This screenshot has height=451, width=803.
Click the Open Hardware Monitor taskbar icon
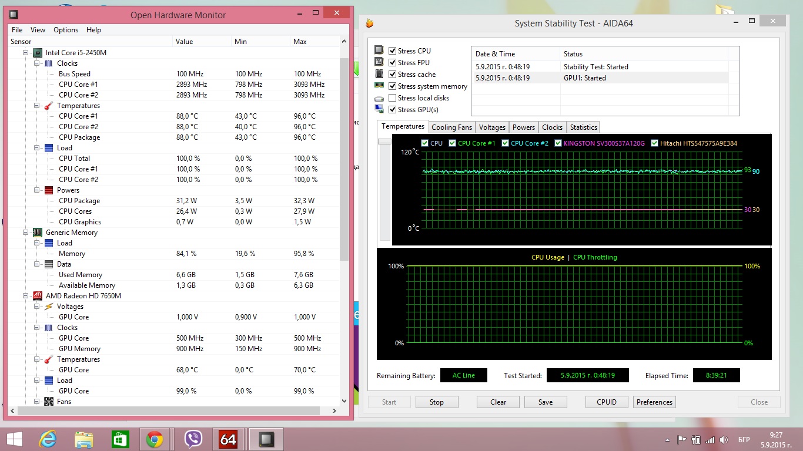click(x=266, y=439)
